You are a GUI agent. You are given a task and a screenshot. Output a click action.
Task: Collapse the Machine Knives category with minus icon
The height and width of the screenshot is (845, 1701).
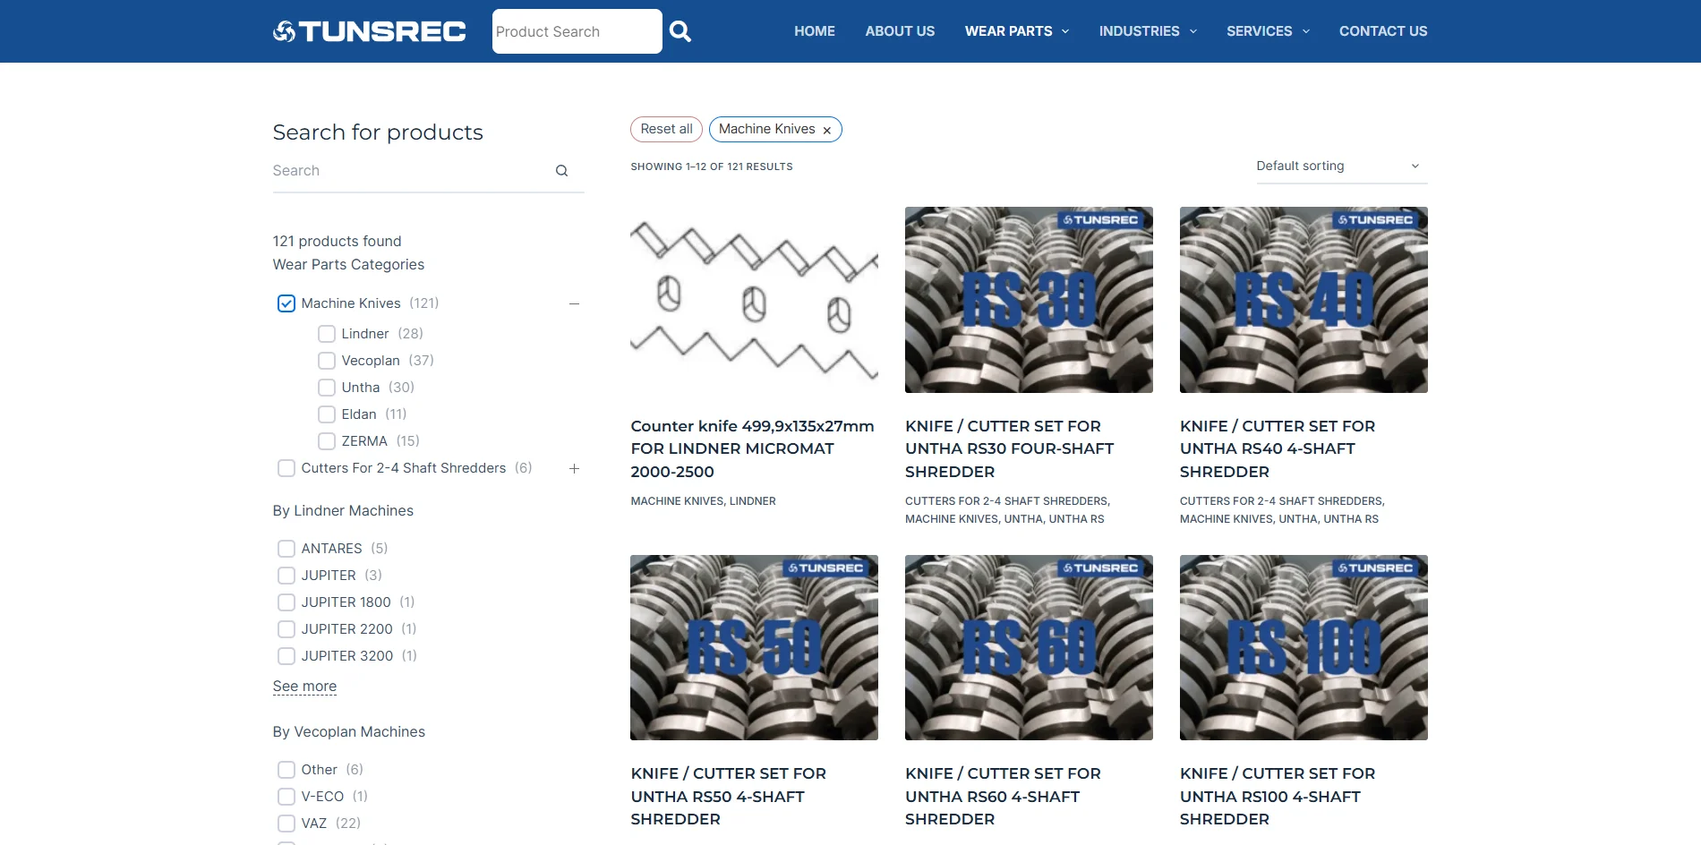tap(574, 303)
